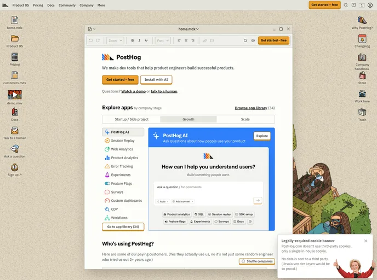Viewport: 377px width, 280px height.
Task: Click the send arrow in Ask a question box
Action: click(x=258, y=201)
